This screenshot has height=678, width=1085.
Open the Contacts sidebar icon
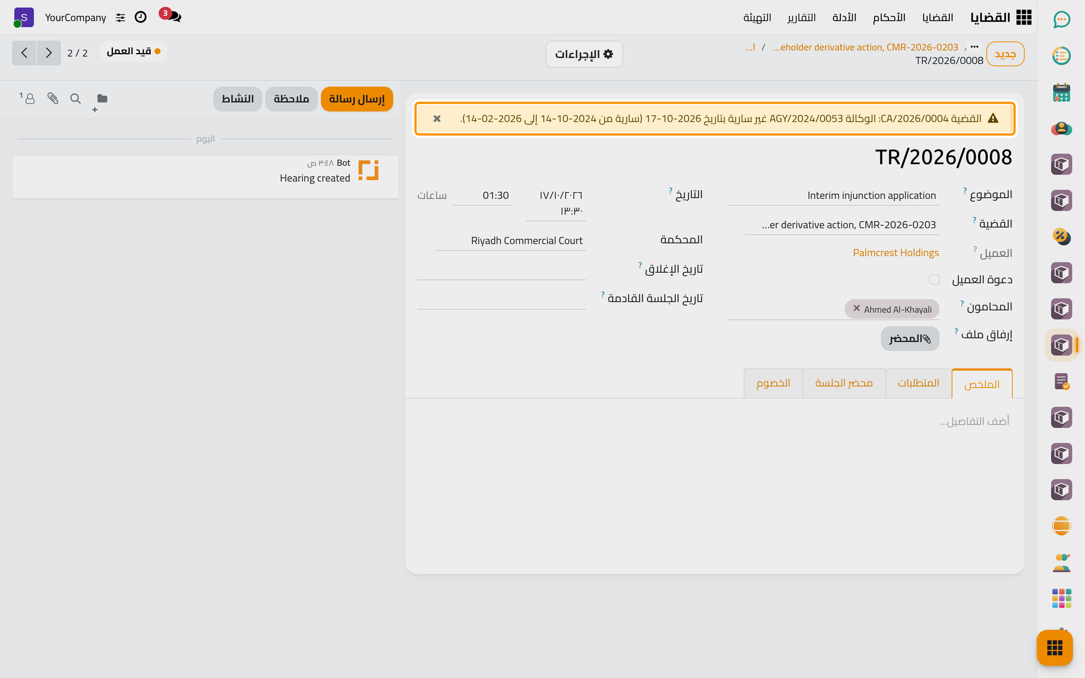tap(1061, 128)
